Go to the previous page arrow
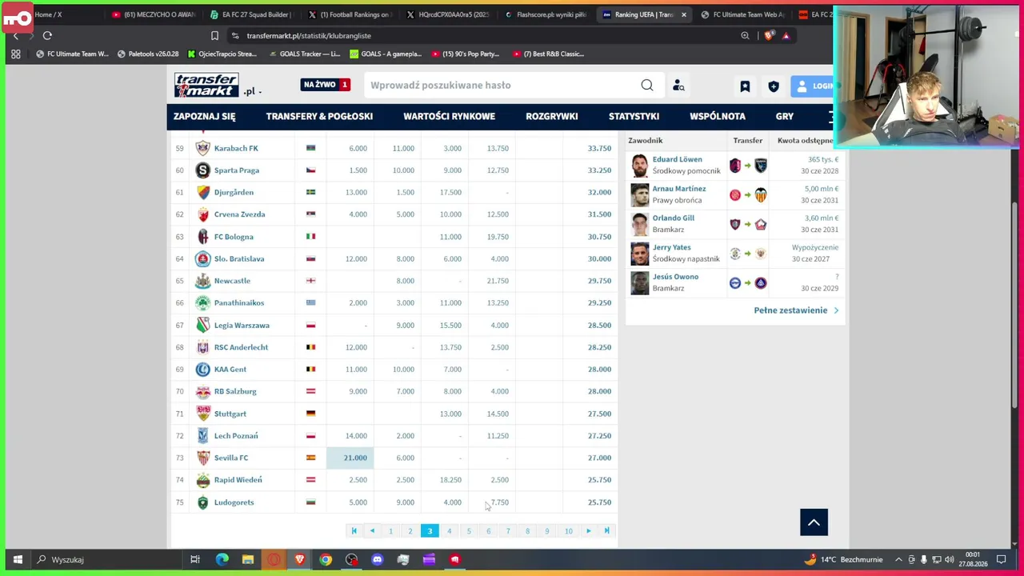 (x=372, y=531)
